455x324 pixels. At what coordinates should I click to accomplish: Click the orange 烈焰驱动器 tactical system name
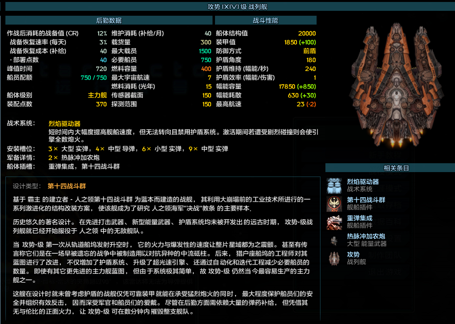[x=64, y=124]
